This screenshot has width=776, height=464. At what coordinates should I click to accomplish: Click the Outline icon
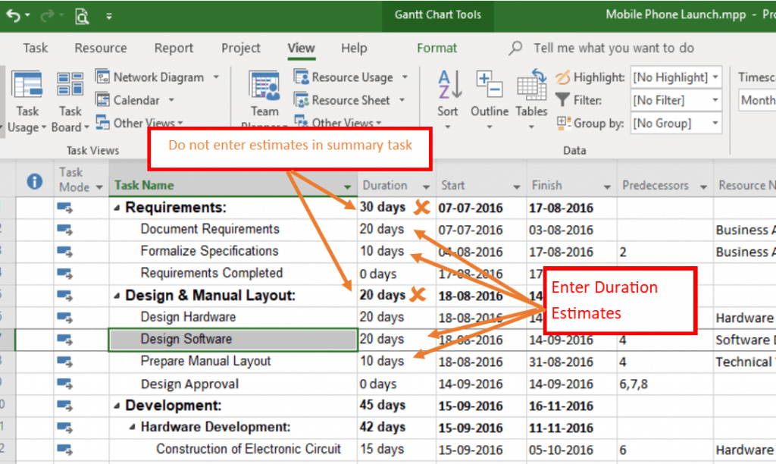(x=490, y=83)
